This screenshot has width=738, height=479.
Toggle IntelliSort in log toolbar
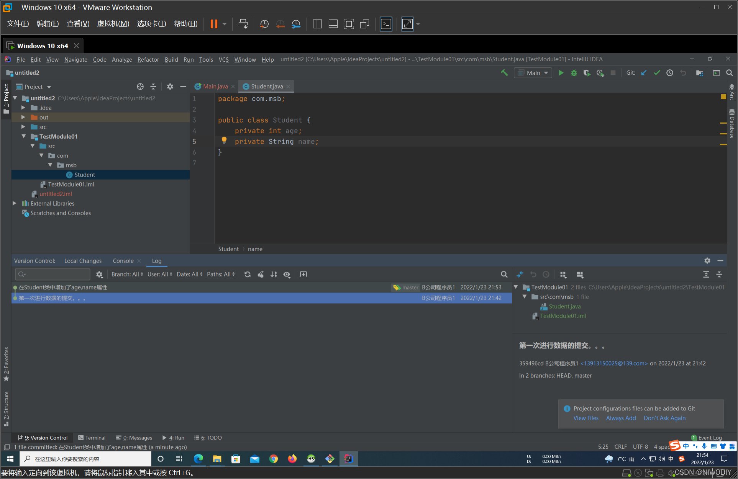pyautogui.click(x=274, y=274)
